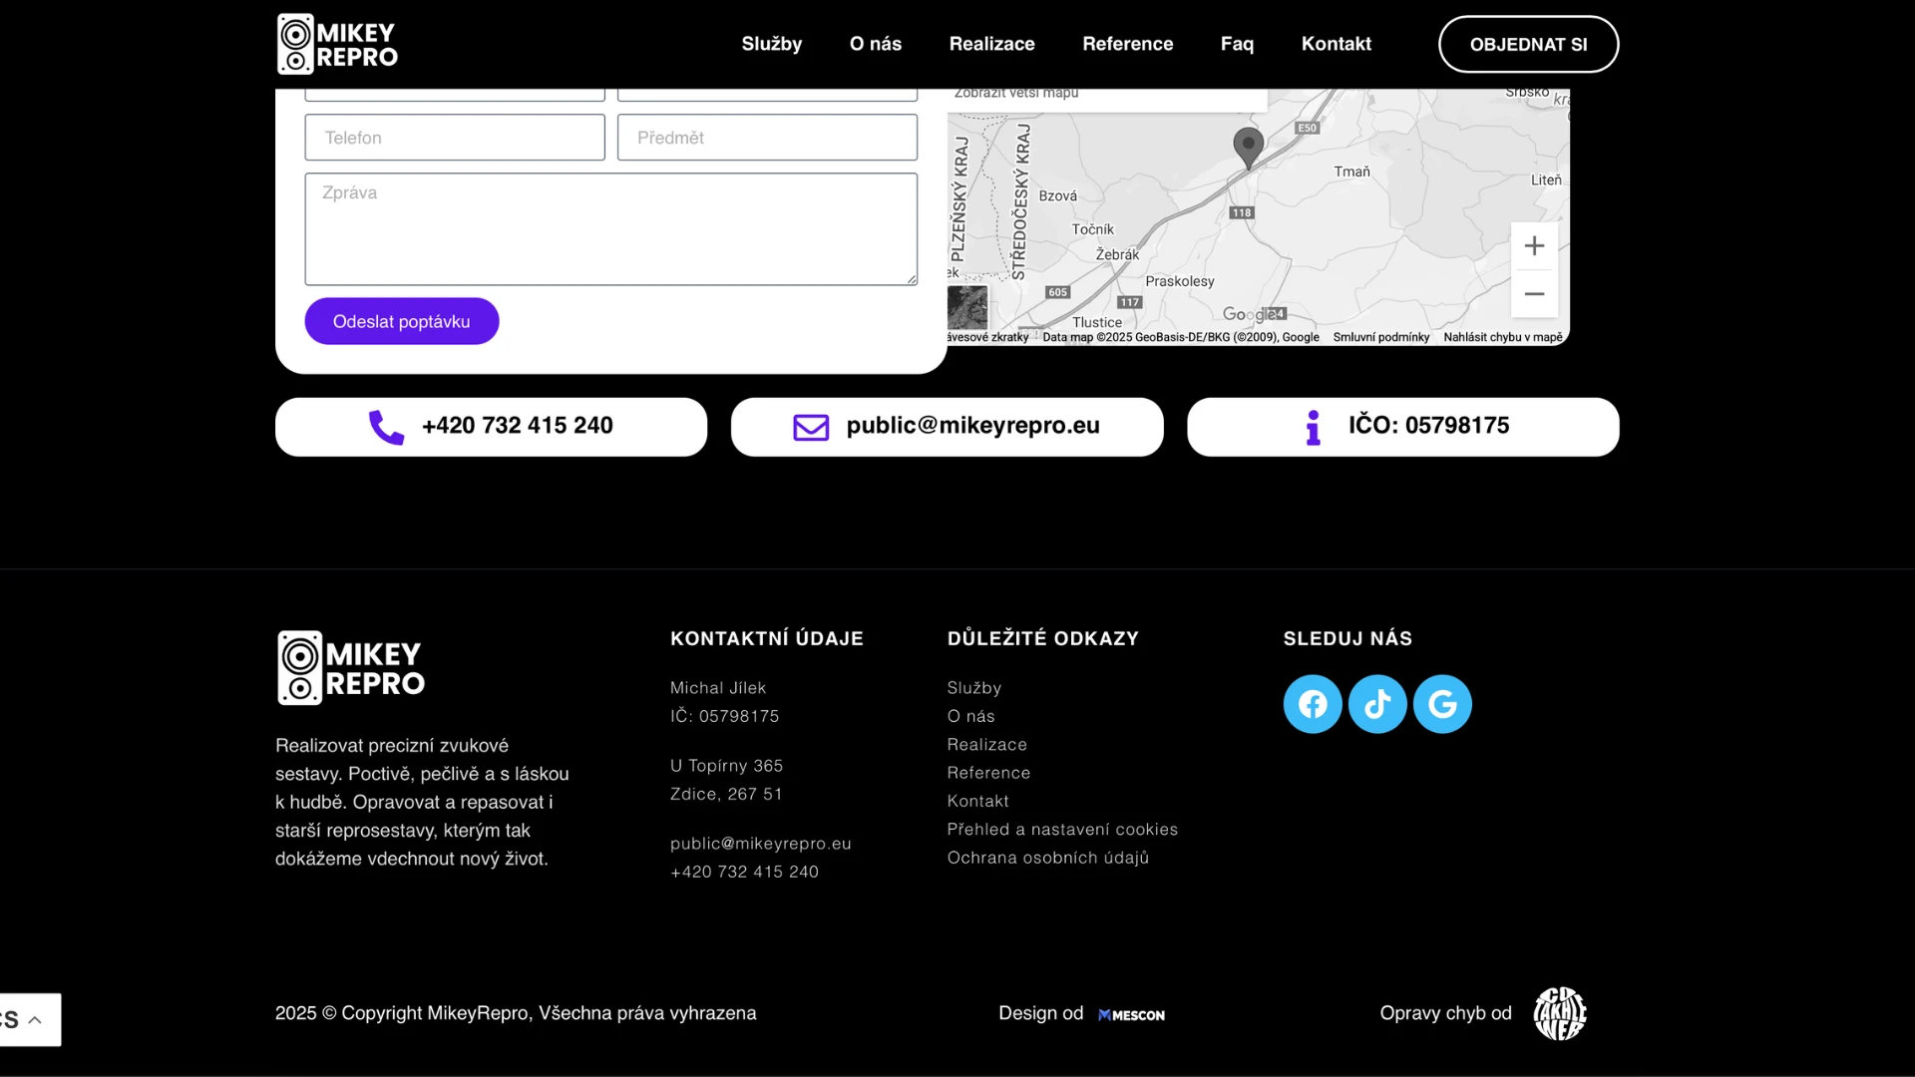Open the Google social icon
This screenshot has width=1915, height=1077.
[x=1442, y=704]
